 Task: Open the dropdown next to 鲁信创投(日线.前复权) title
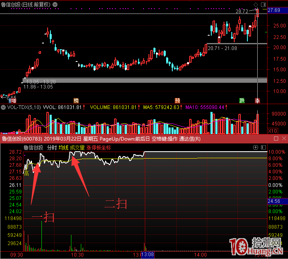coord(55,5)
